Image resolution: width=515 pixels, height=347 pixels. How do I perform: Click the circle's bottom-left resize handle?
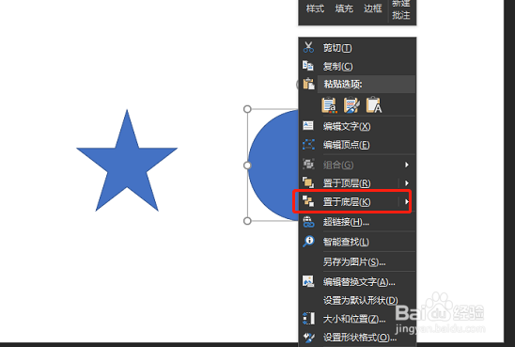click(247, 221)
